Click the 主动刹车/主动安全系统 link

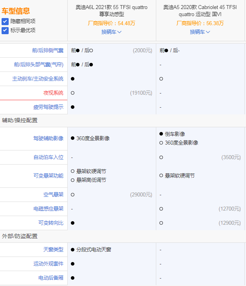coord(38,79)
